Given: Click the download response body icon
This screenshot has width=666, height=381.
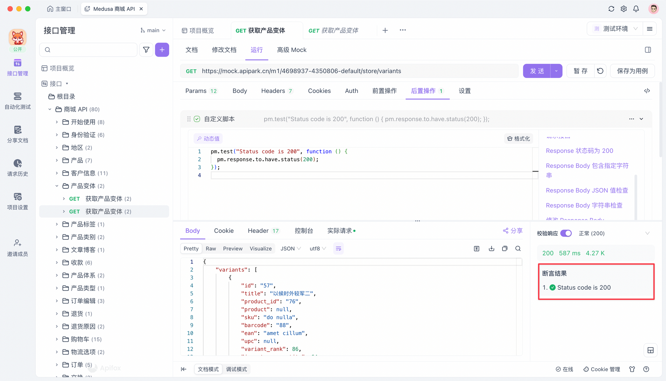Looking at the screenshot, I should click(x=491, y=248).
